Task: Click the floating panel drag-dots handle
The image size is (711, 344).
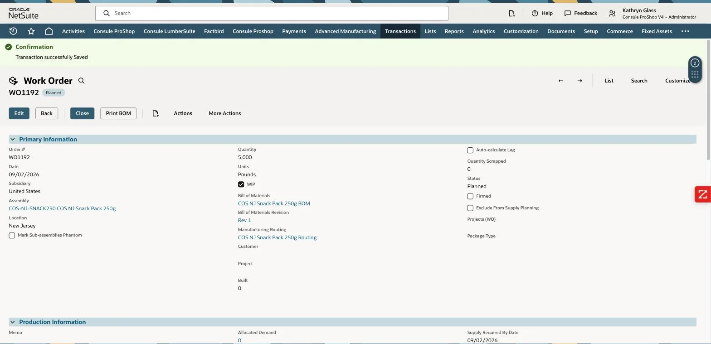Action: coord(695,75)
